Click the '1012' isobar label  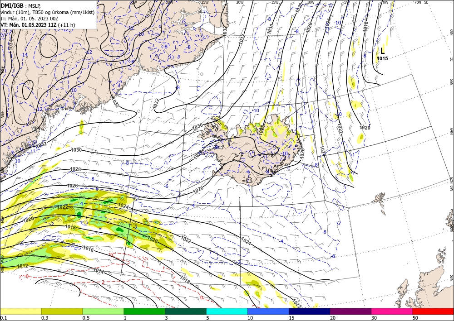23,266
